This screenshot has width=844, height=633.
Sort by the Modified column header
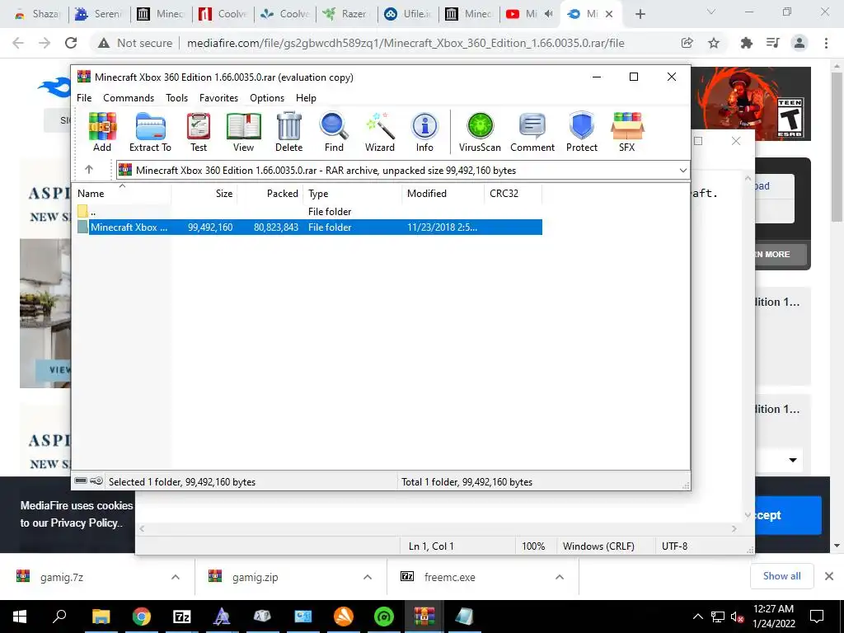click(x=443, y=193)
